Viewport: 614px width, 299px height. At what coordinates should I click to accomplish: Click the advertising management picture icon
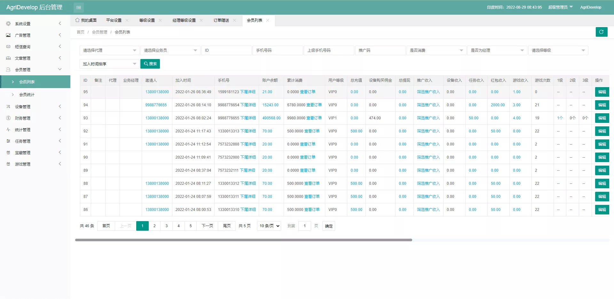click(8, 35)
